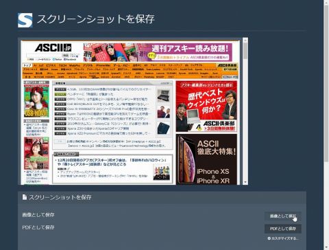Click the preview pane scrollbar thumb
The image size is (329, 250).
pyautogui.click(x=245, y=51)
